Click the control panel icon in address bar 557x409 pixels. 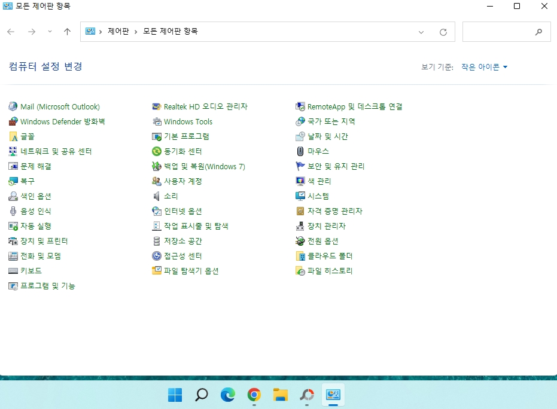tap(90, 31)
